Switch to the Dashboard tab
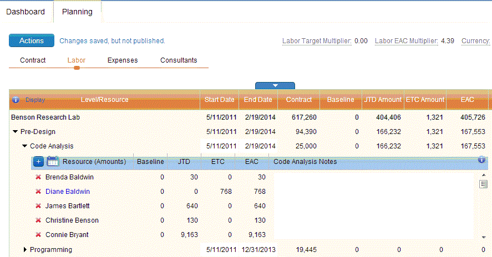 (x=26, y=12)
